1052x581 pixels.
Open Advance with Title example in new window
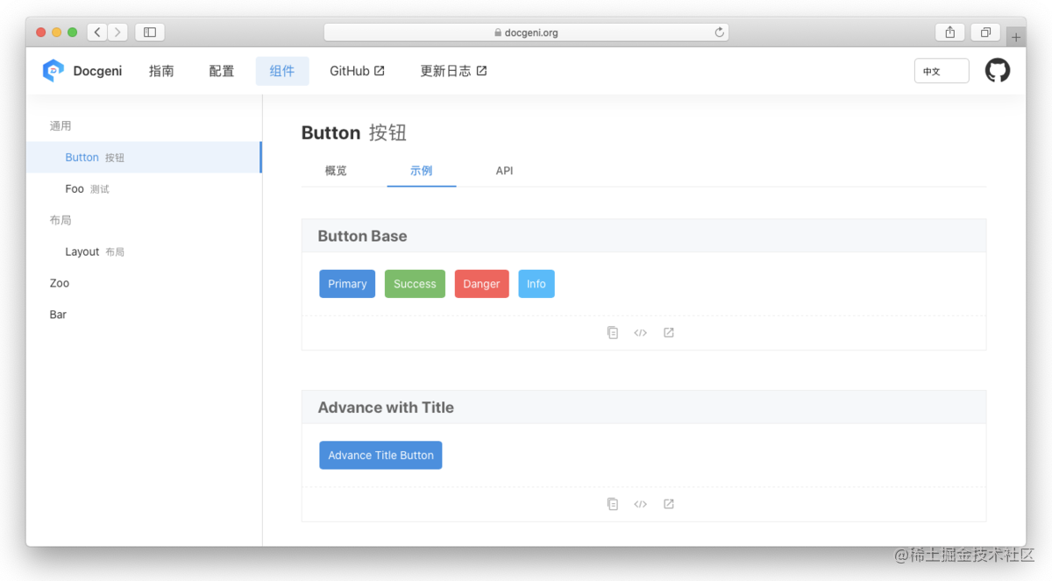click(669, 504)
